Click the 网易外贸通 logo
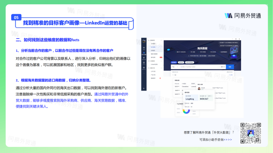This screenshot has width=273, height=153. coord(243,16)
